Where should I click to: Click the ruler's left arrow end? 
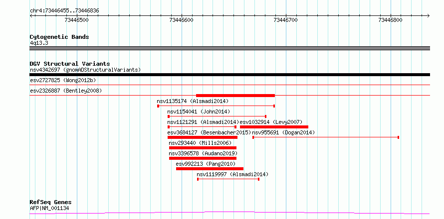coord(31,15)
